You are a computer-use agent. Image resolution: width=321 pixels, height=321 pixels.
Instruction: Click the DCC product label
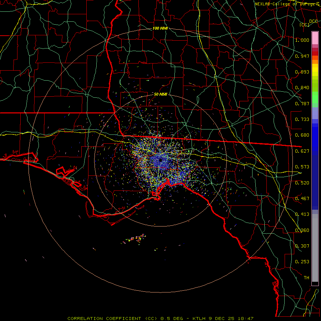tap(313, 21)
